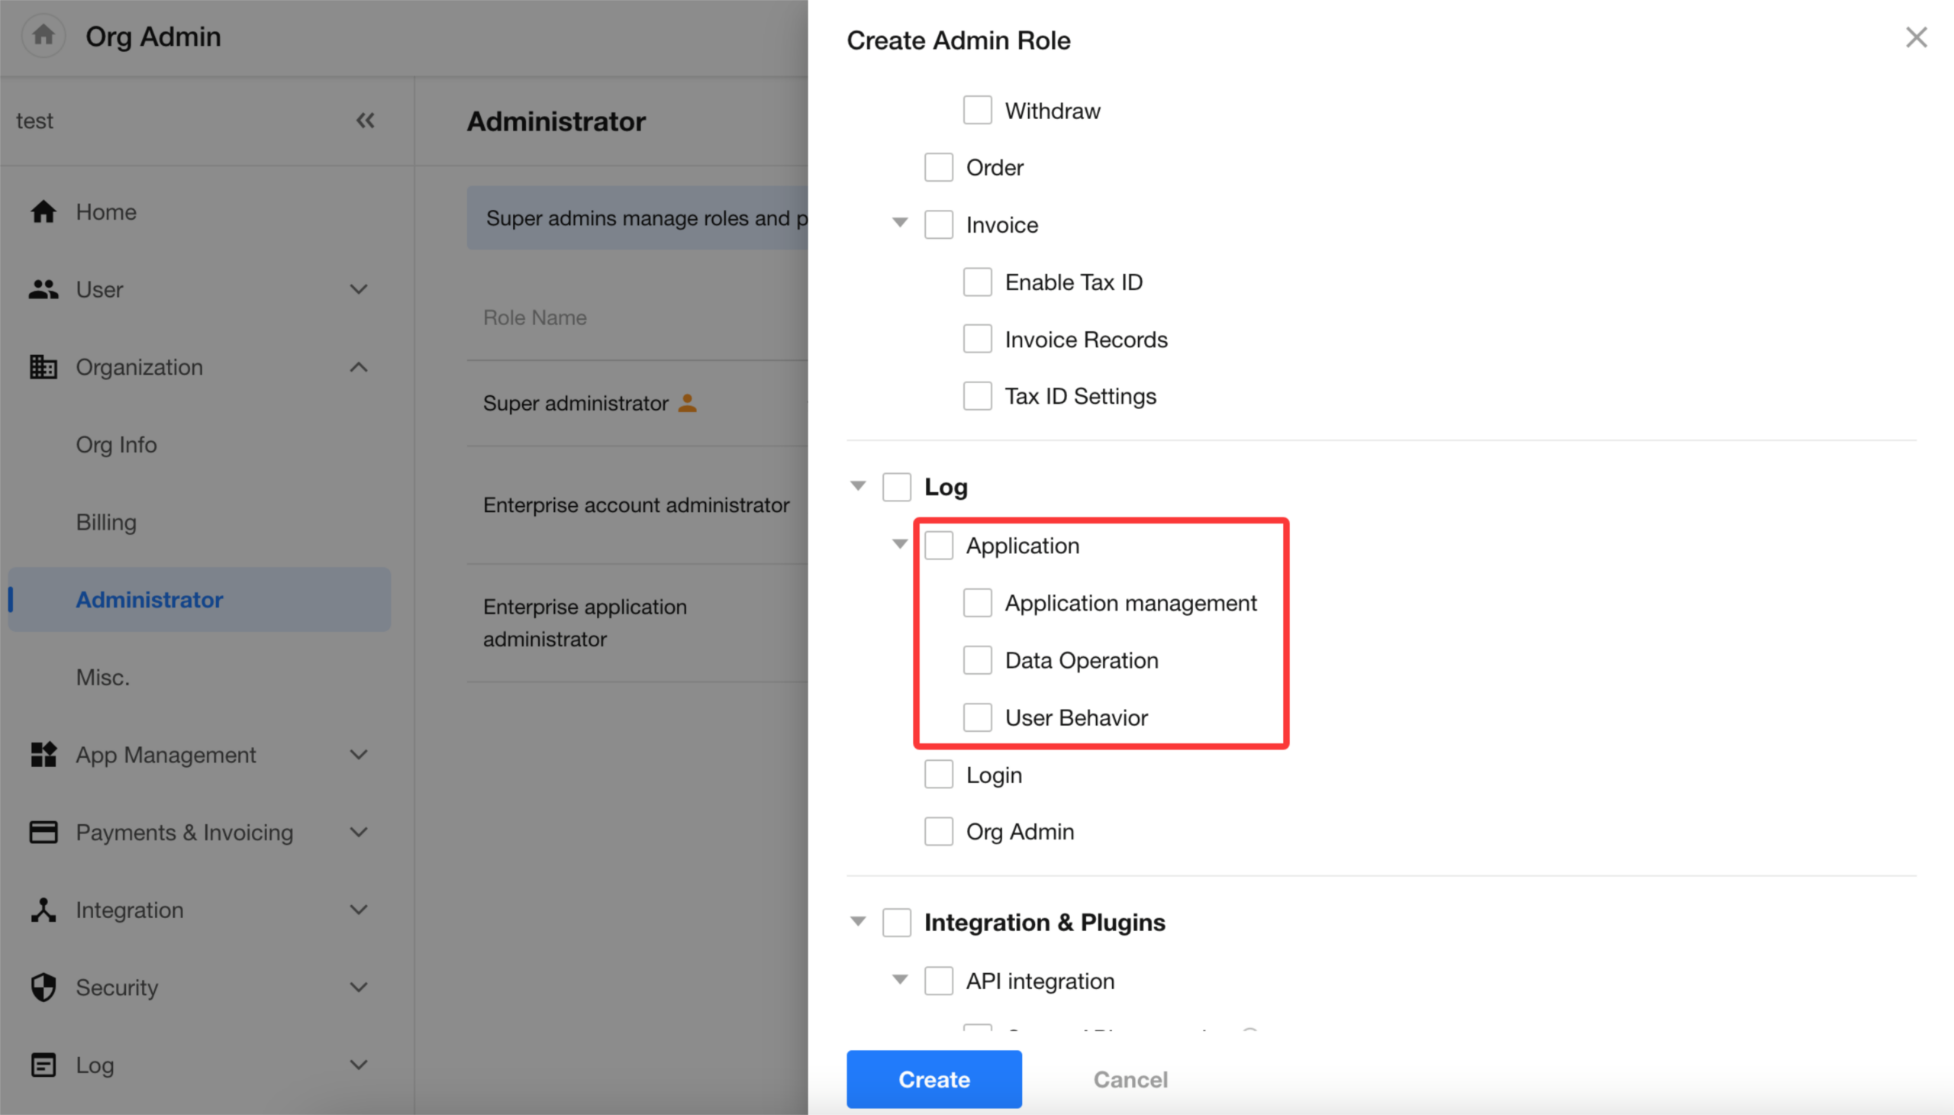The width and height of the screenshot is (1954, 1115).
Task: Expand the User menu chevron
Action: click(x=358, y=289)
